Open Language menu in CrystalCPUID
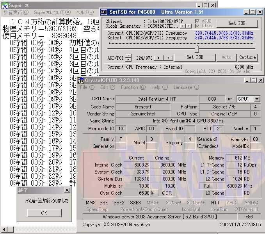The image size is (265, 234). pos(186,87)
